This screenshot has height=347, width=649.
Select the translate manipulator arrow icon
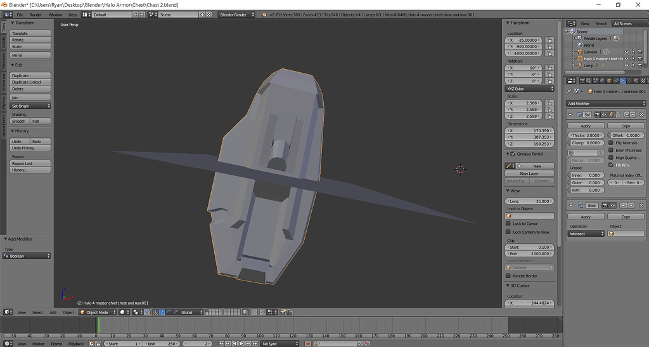point(162,312)
